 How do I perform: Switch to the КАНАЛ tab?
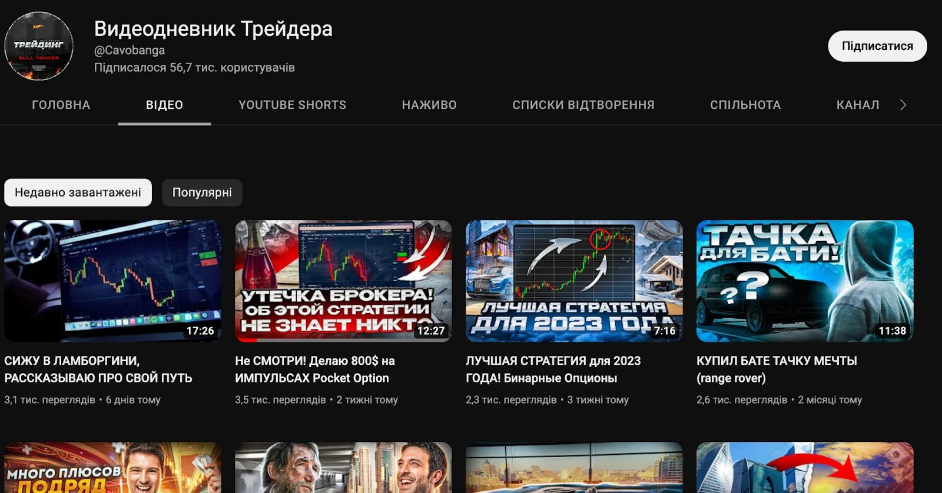(858, 105)
